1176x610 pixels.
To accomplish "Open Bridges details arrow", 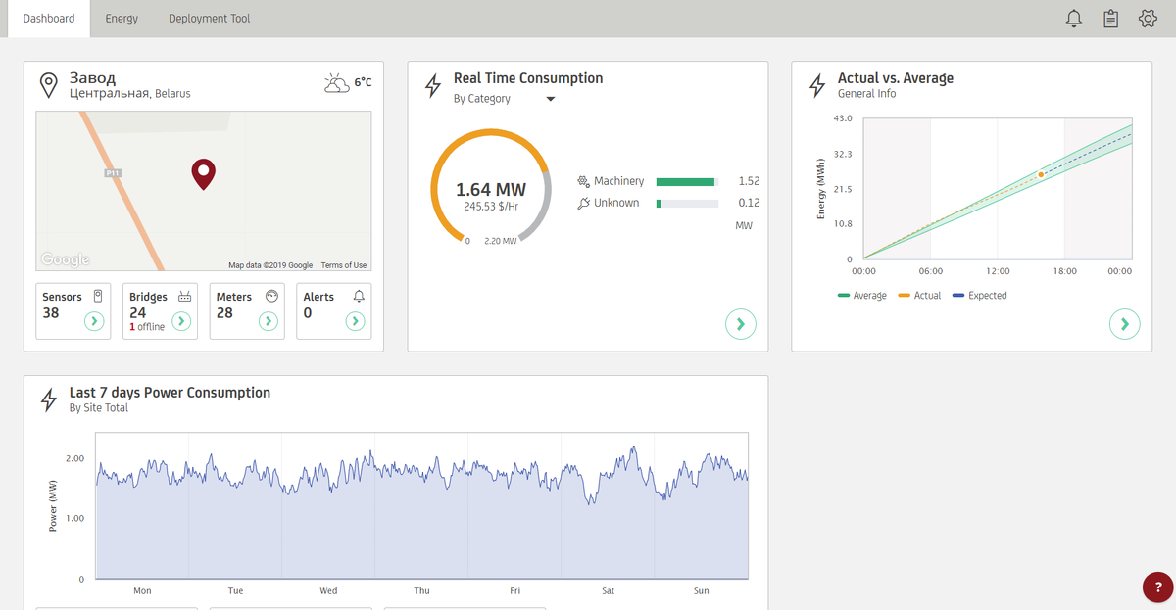I will point(181,321).
